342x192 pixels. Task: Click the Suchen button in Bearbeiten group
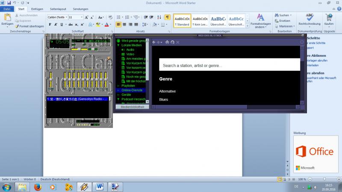coord(283,15)
